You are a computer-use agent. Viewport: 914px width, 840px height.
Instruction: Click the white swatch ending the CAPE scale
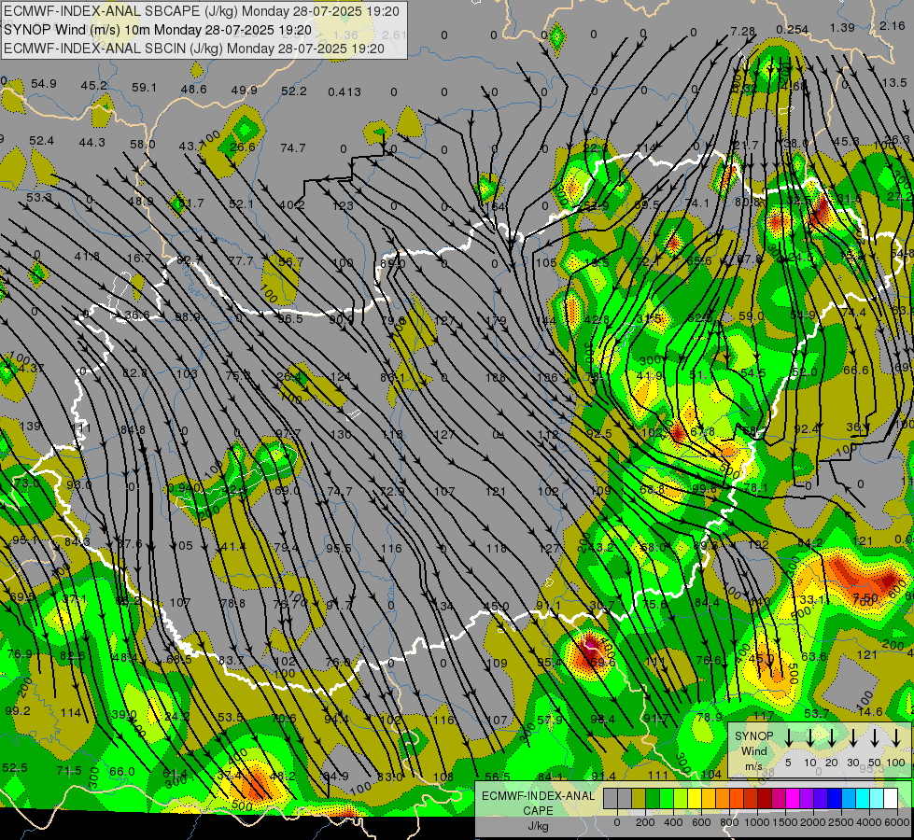(x=891, y=798)
